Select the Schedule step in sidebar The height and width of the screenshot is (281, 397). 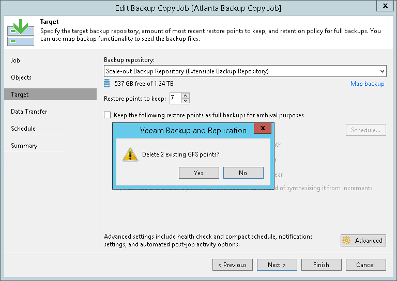23,129
